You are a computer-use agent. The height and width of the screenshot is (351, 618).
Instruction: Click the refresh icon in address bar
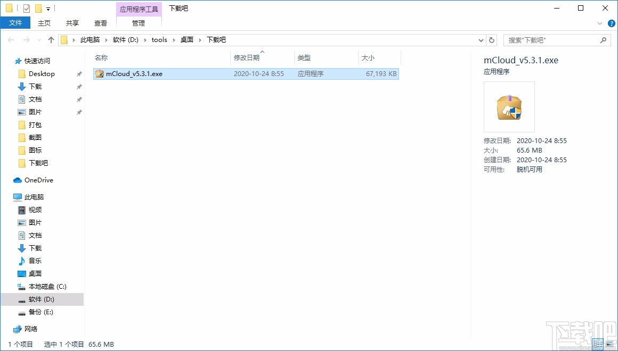491,39
